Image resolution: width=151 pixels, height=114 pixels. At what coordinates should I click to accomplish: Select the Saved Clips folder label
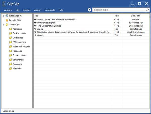[14, 25]
